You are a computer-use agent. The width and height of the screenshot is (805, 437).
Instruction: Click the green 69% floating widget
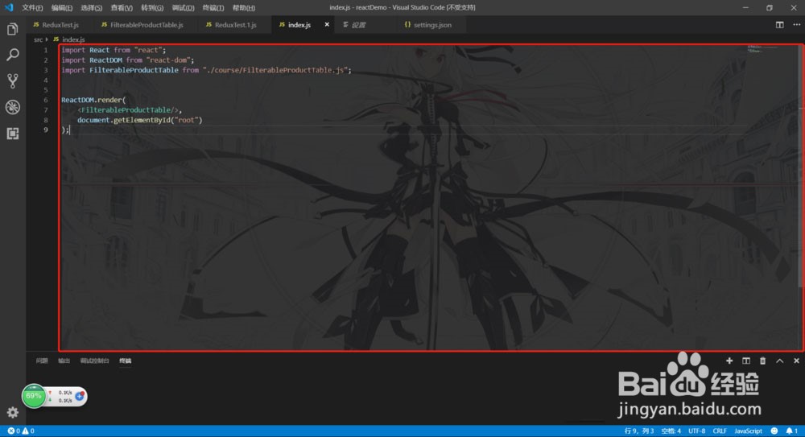coord(34,396)
